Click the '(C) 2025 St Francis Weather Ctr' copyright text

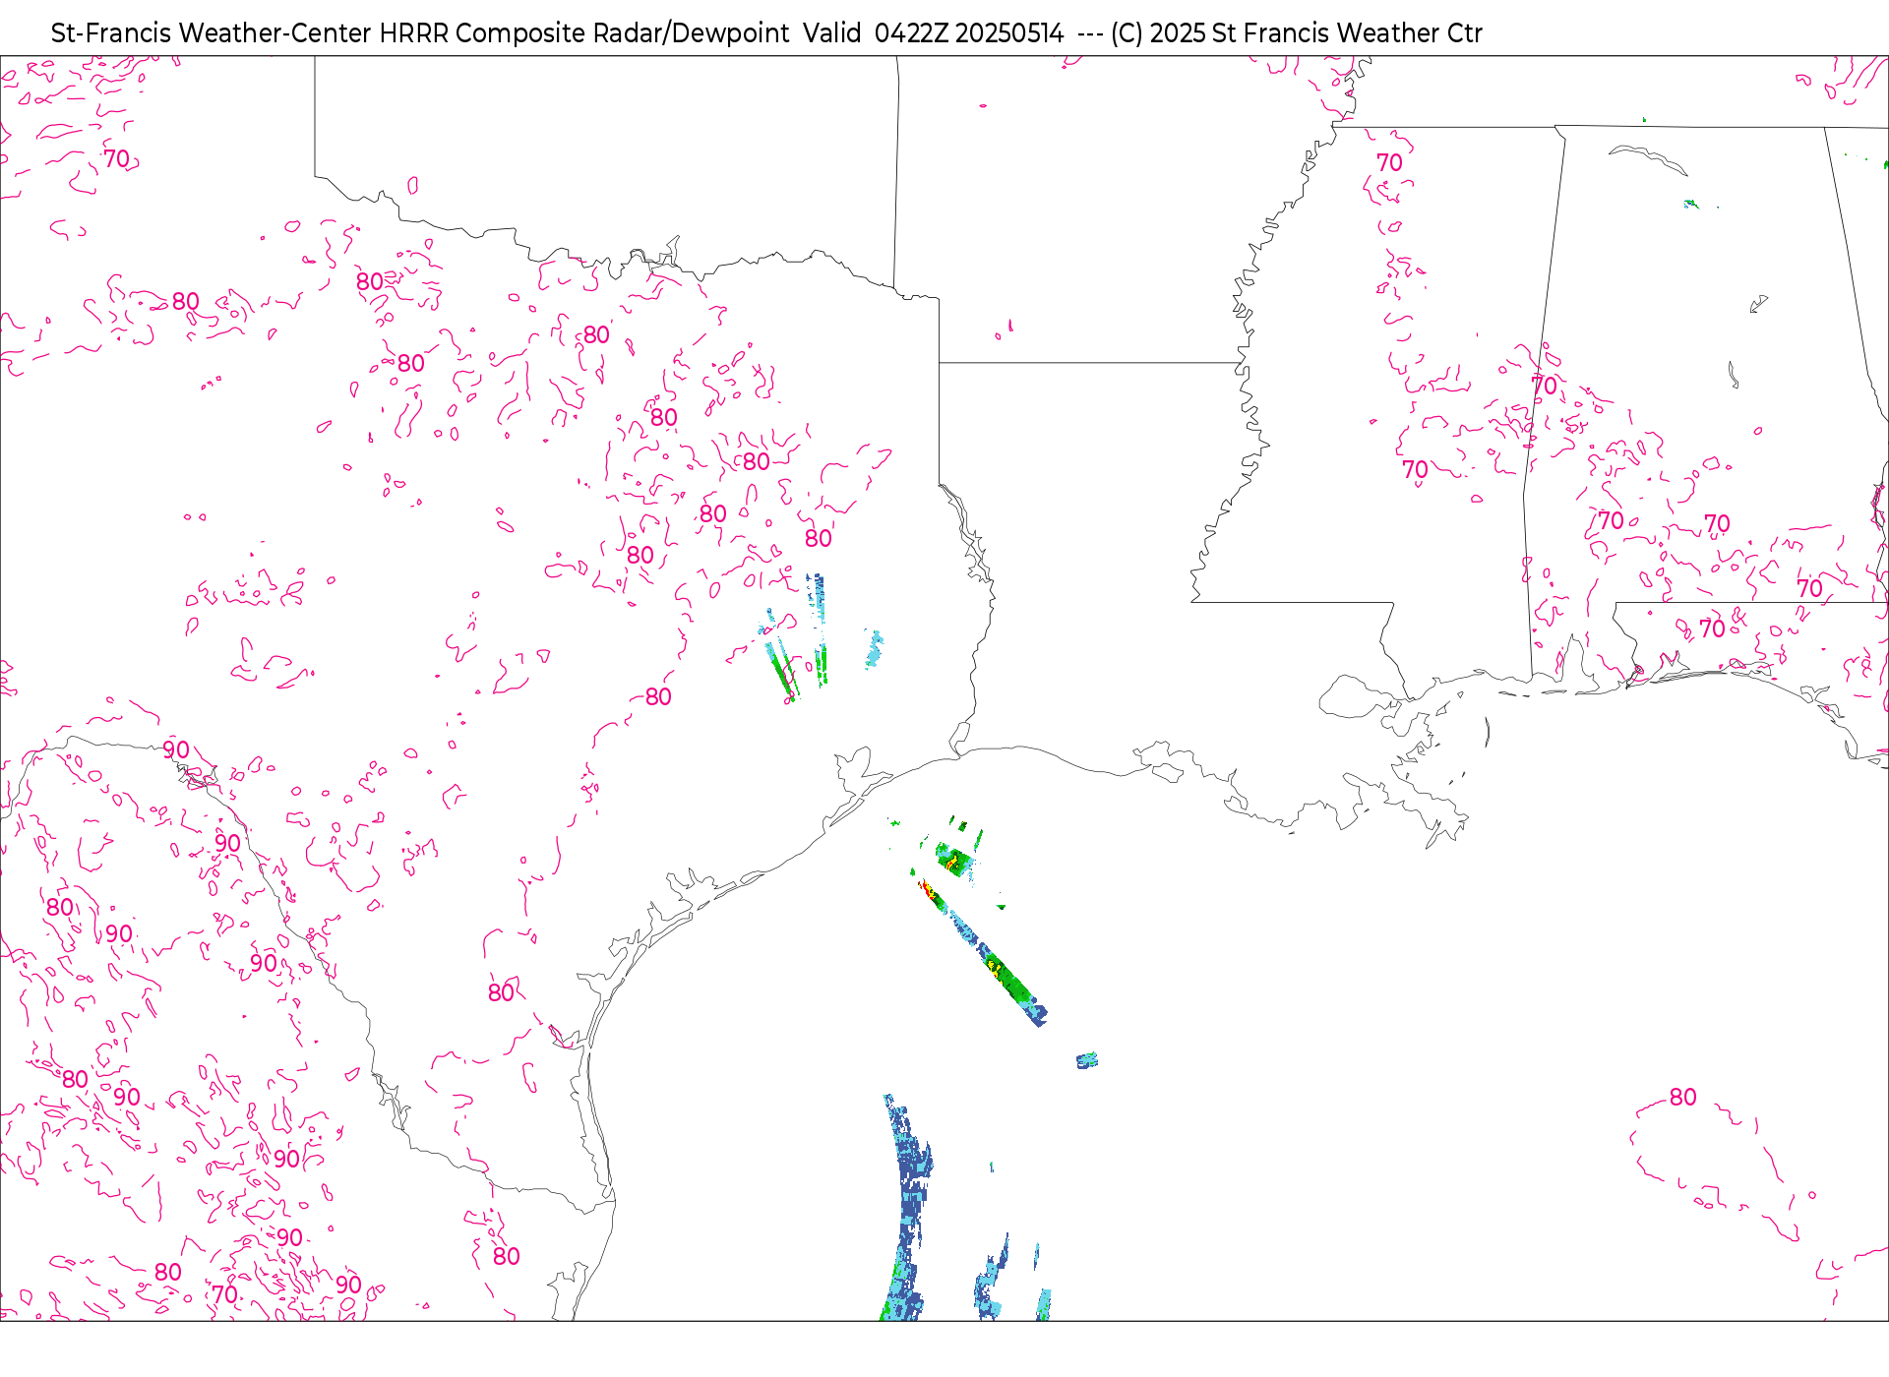(x=1296, y=33)
